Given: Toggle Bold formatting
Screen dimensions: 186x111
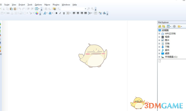Looking at the screenshot, I should click(57, 13).
